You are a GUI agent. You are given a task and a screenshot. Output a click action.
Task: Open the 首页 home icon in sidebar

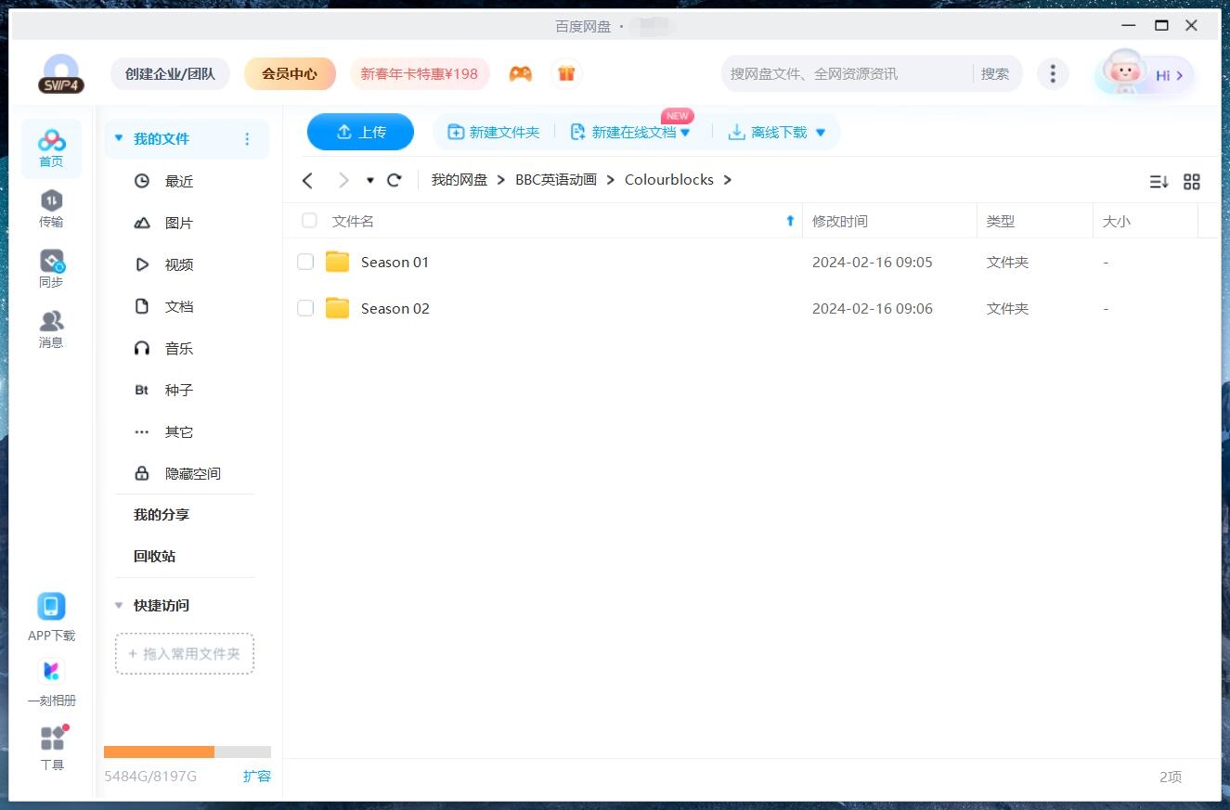pyautogui.click(x=51, y=148)
